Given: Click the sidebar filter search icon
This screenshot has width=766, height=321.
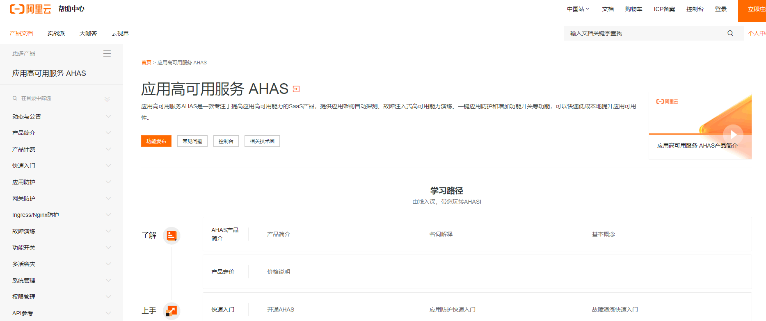Looking at the screenshot, I should [x=15, y=98].
